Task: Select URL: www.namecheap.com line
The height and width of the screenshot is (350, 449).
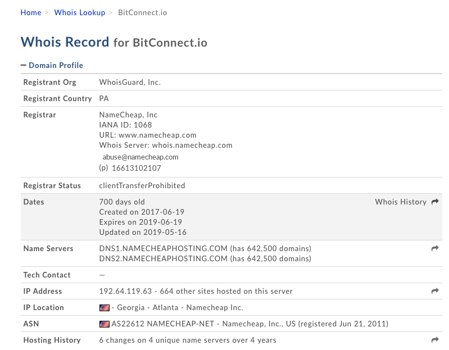Action: (x=148, y=135)
